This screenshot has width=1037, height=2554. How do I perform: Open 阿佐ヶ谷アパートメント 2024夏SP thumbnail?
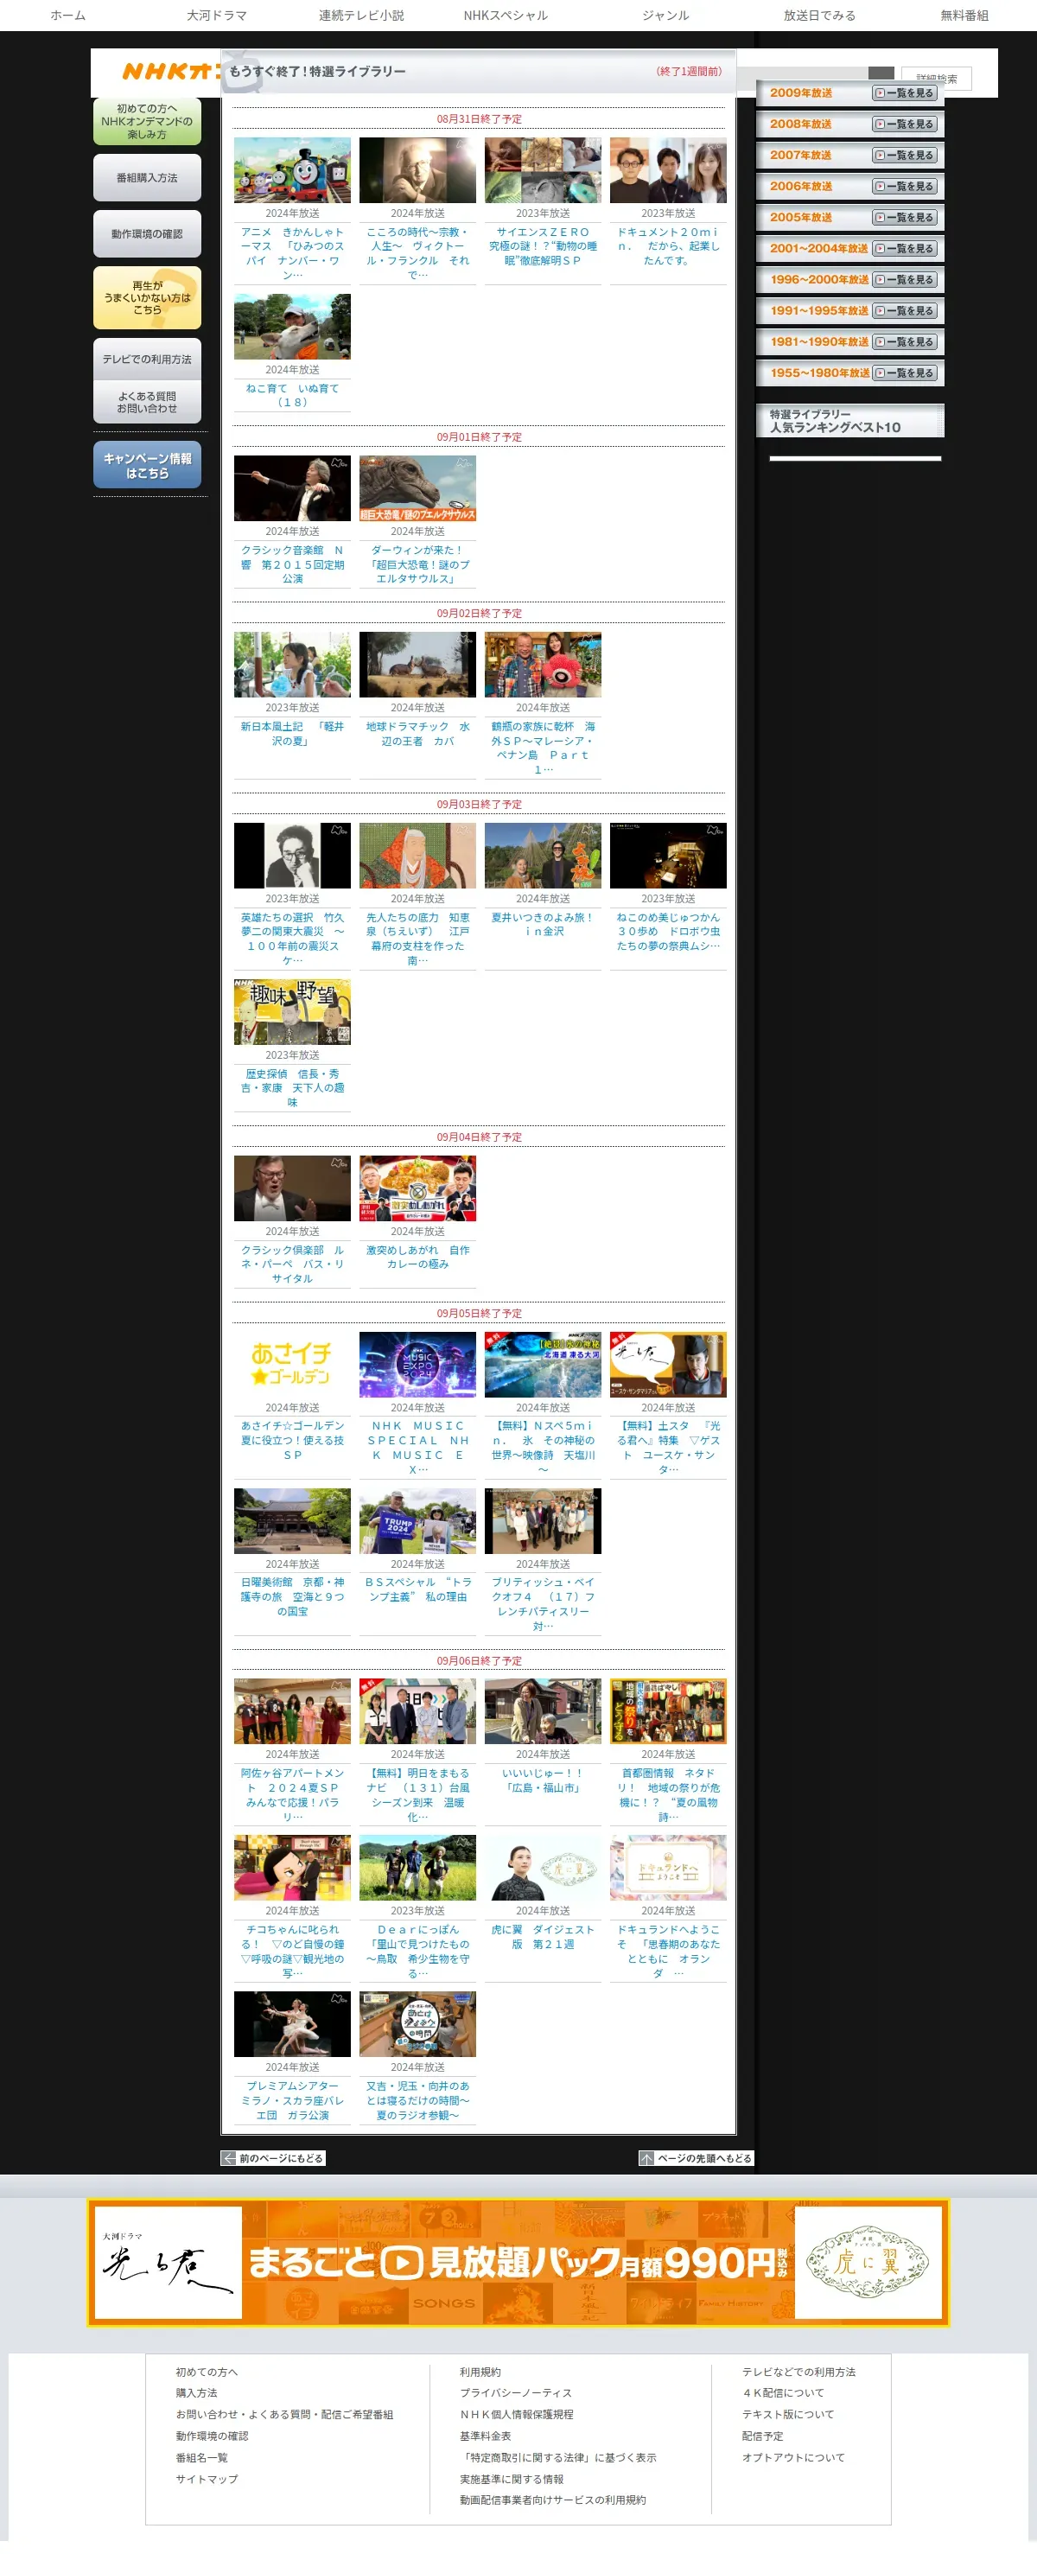[x=292, y=1711]
